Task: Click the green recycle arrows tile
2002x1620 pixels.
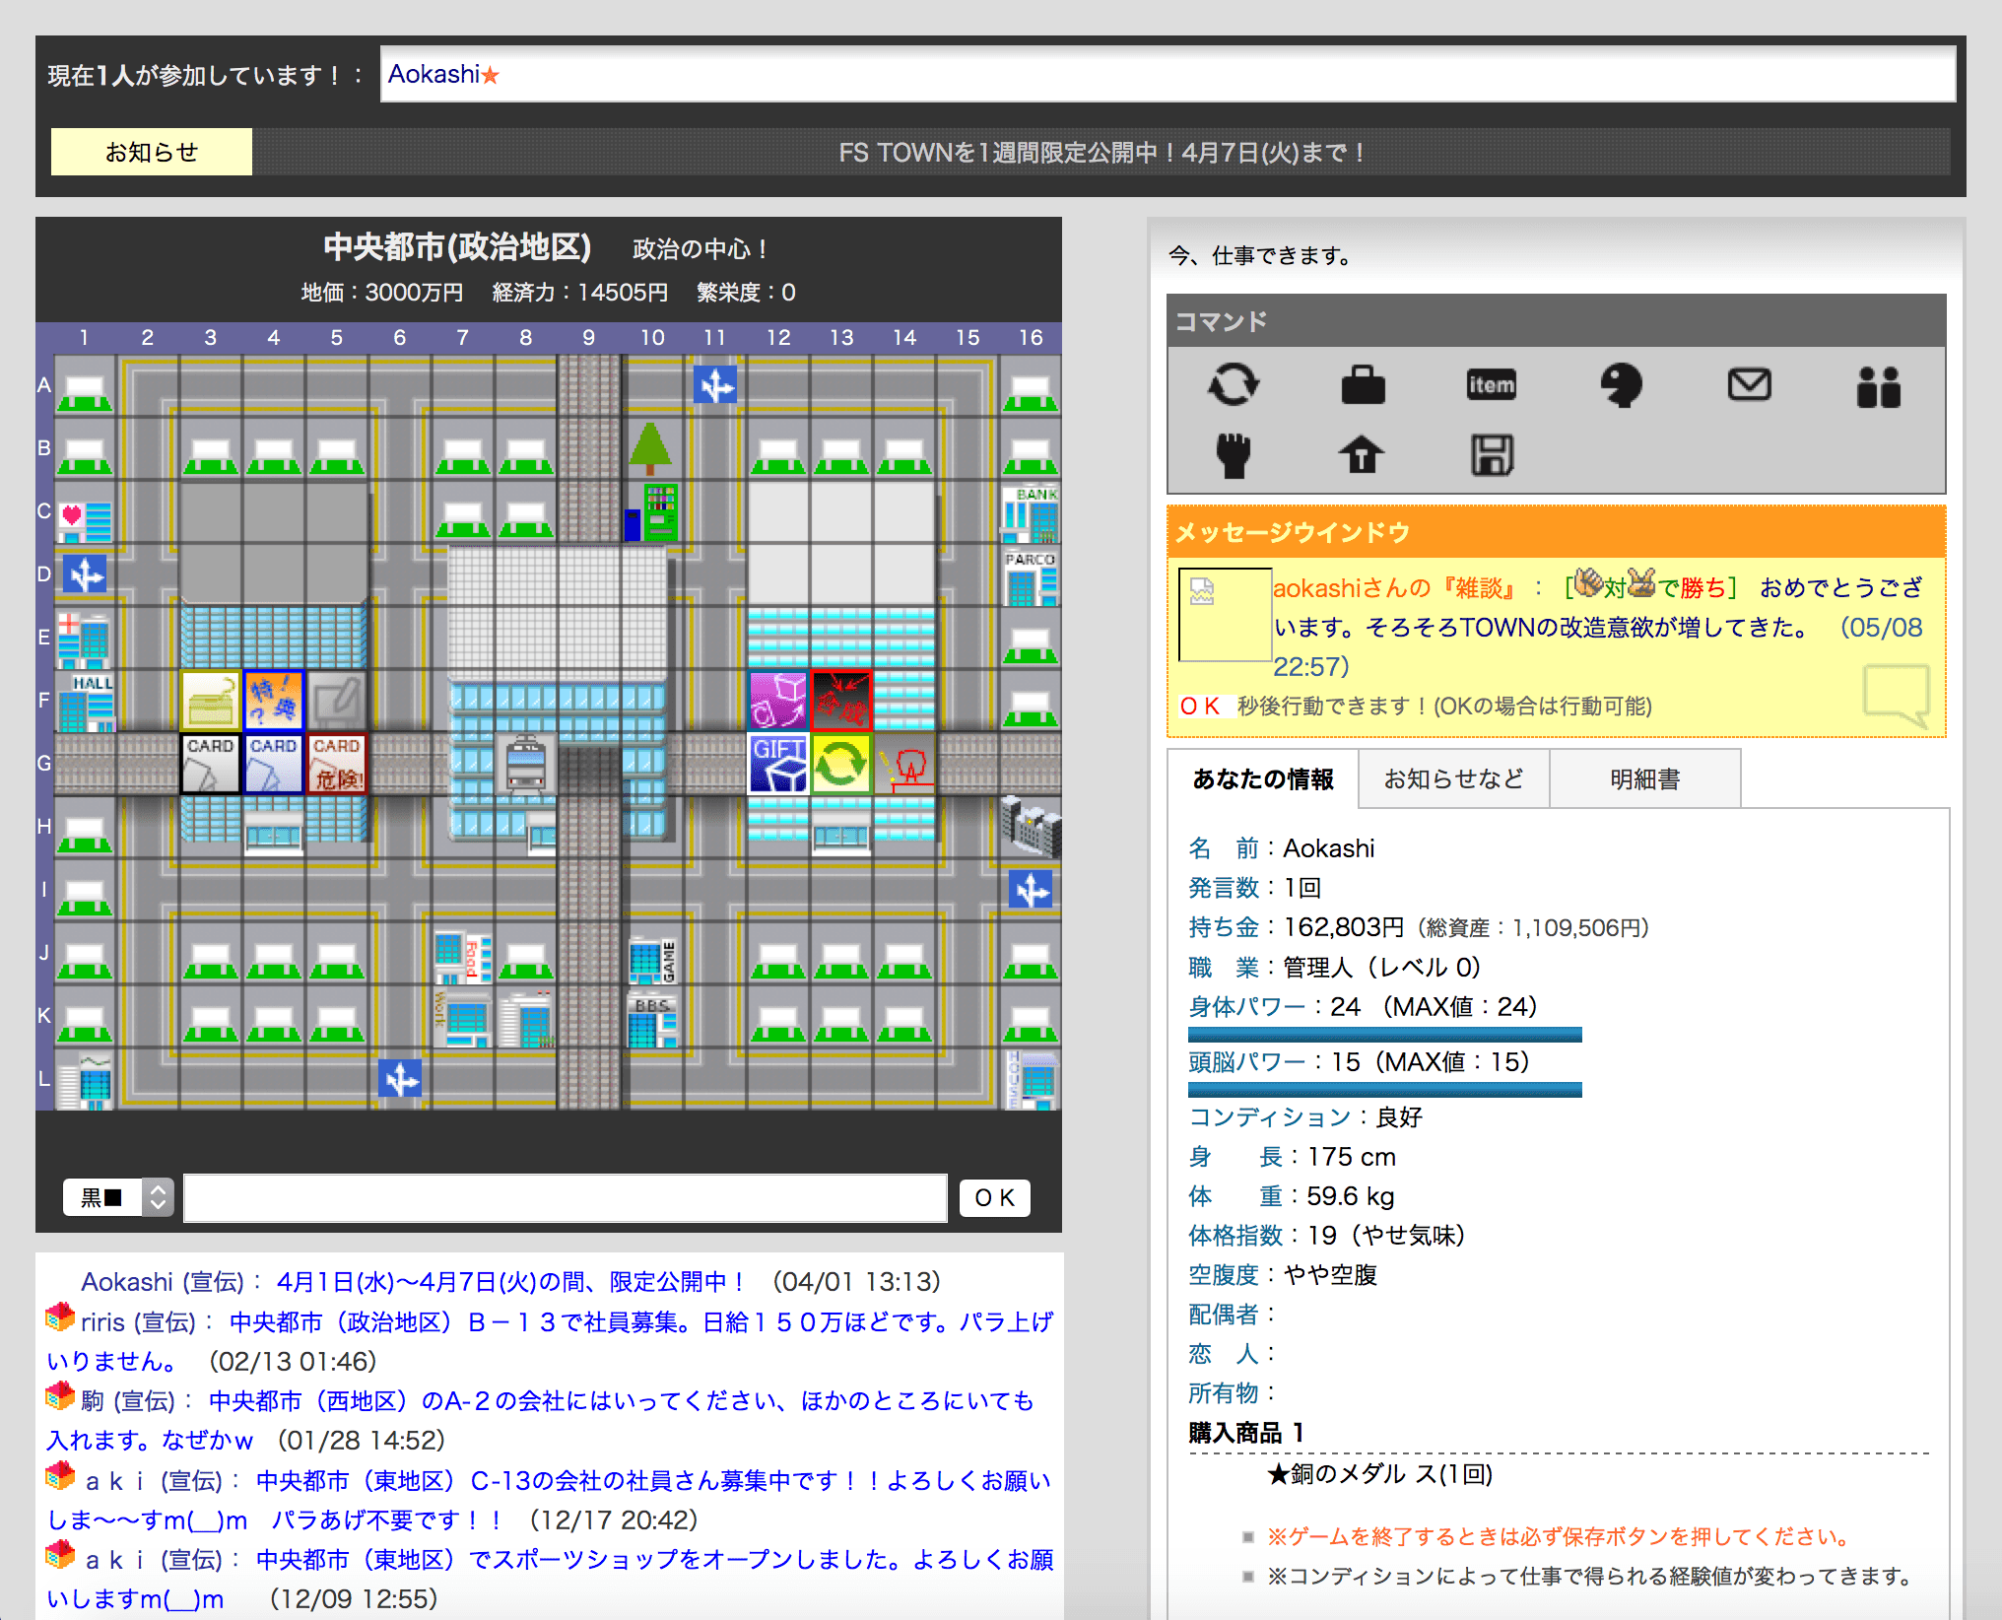Action: tap(841, 764)
